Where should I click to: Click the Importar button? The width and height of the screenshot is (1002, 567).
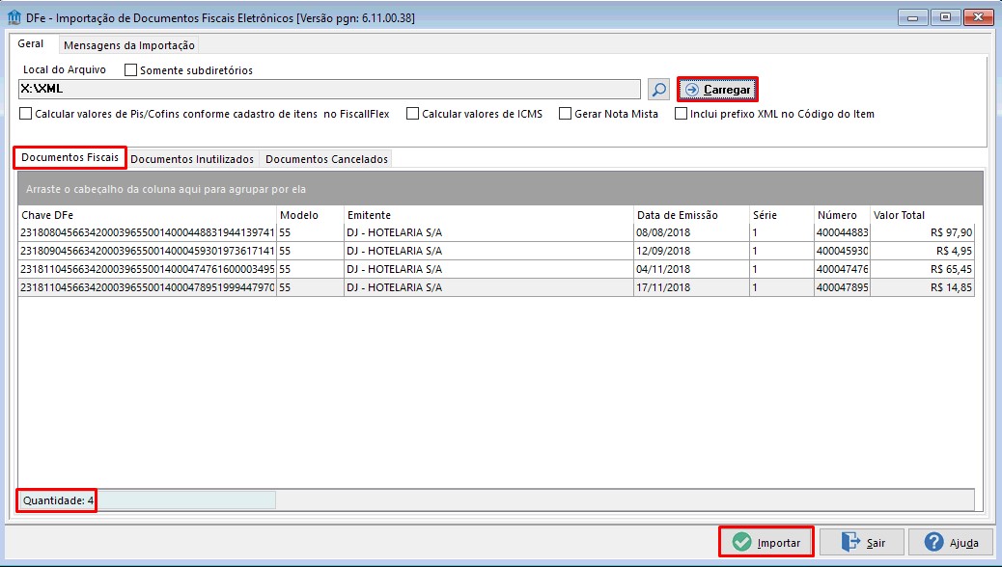click(x=766, y=542)
